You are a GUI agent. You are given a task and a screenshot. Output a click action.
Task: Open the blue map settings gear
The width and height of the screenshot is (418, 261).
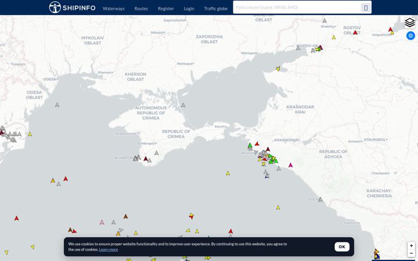[410, 36]
